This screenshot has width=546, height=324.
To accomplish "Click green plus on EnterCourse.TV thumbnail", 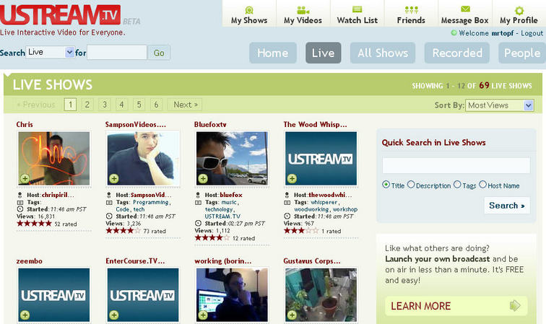I will (114, 315).
